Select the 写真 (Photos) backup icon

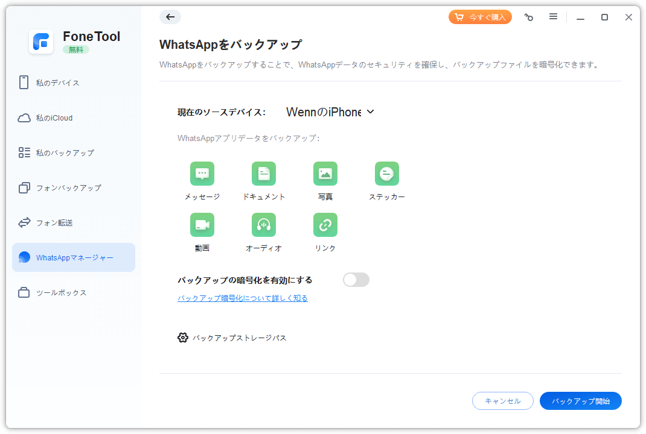325,174
